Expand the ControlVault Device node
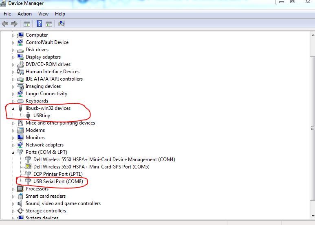Viewport: 315px width, 225px height. (13, 43)
